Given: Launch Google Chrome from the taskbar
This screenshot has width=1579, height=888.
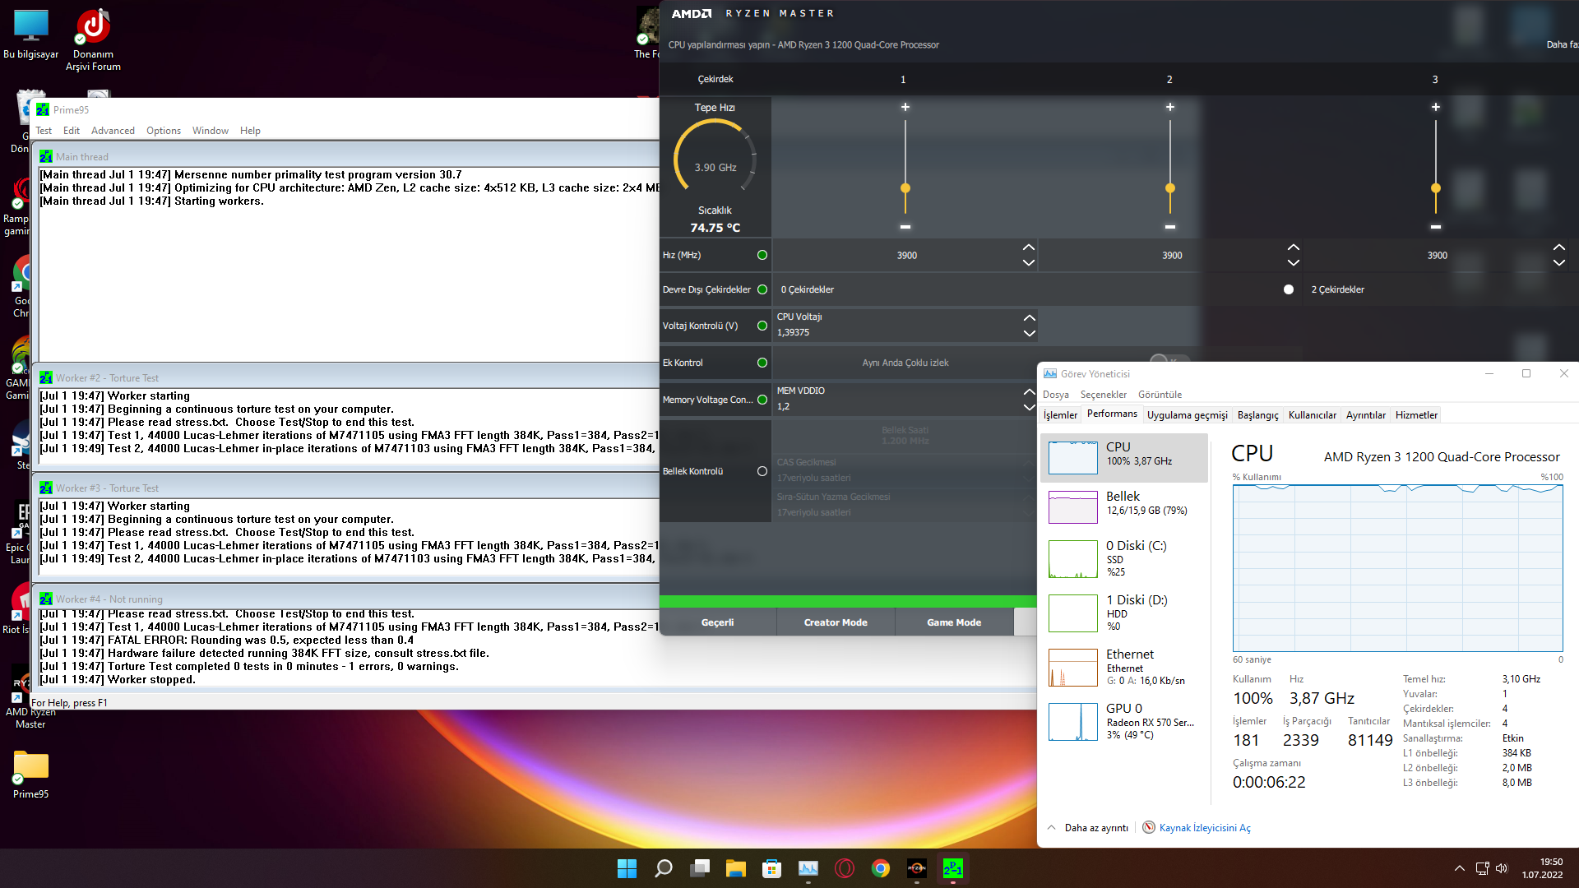Looking at the screenshot, I should pos(881,868).
